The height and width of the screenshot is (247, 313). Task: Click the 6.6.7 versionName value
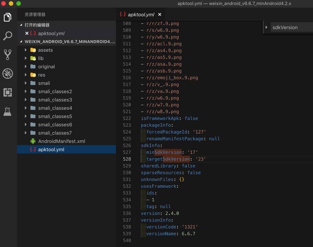click(188, 234)
